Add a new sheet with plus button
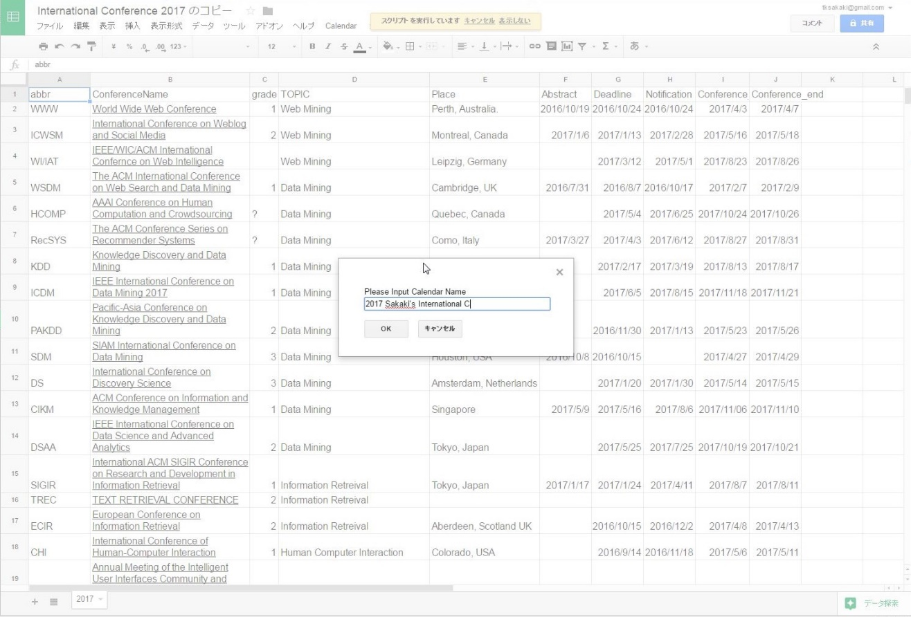The image size is (911, 617). click(35, 601)
